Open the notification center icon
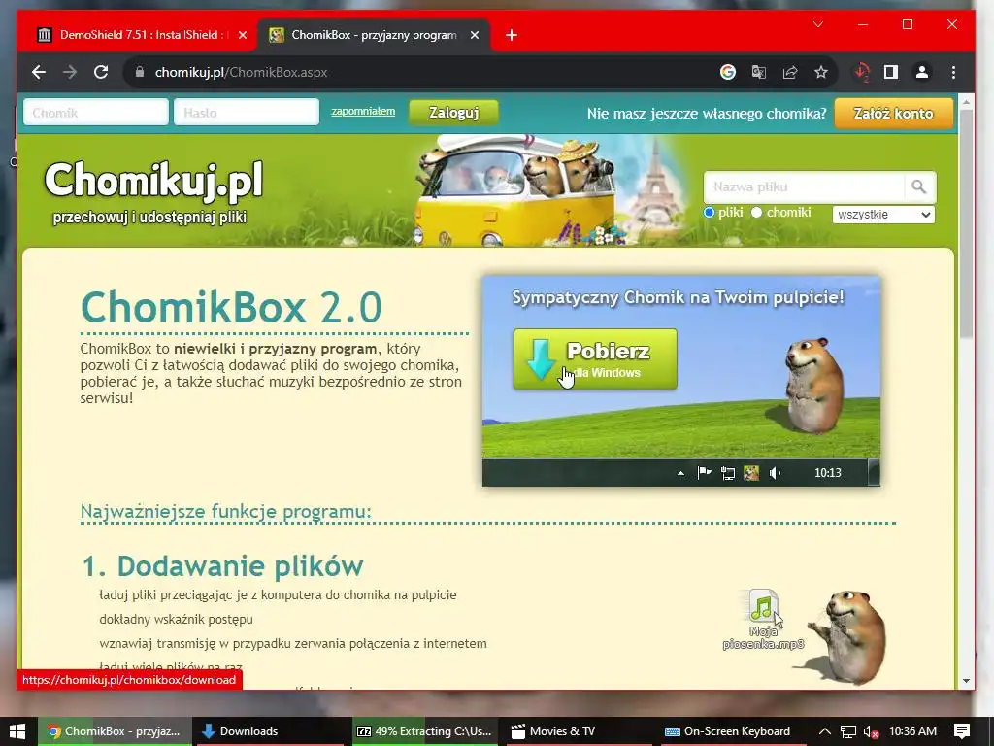Image resolution: width=994 pixels, height=746 pixels. (962, 731)
